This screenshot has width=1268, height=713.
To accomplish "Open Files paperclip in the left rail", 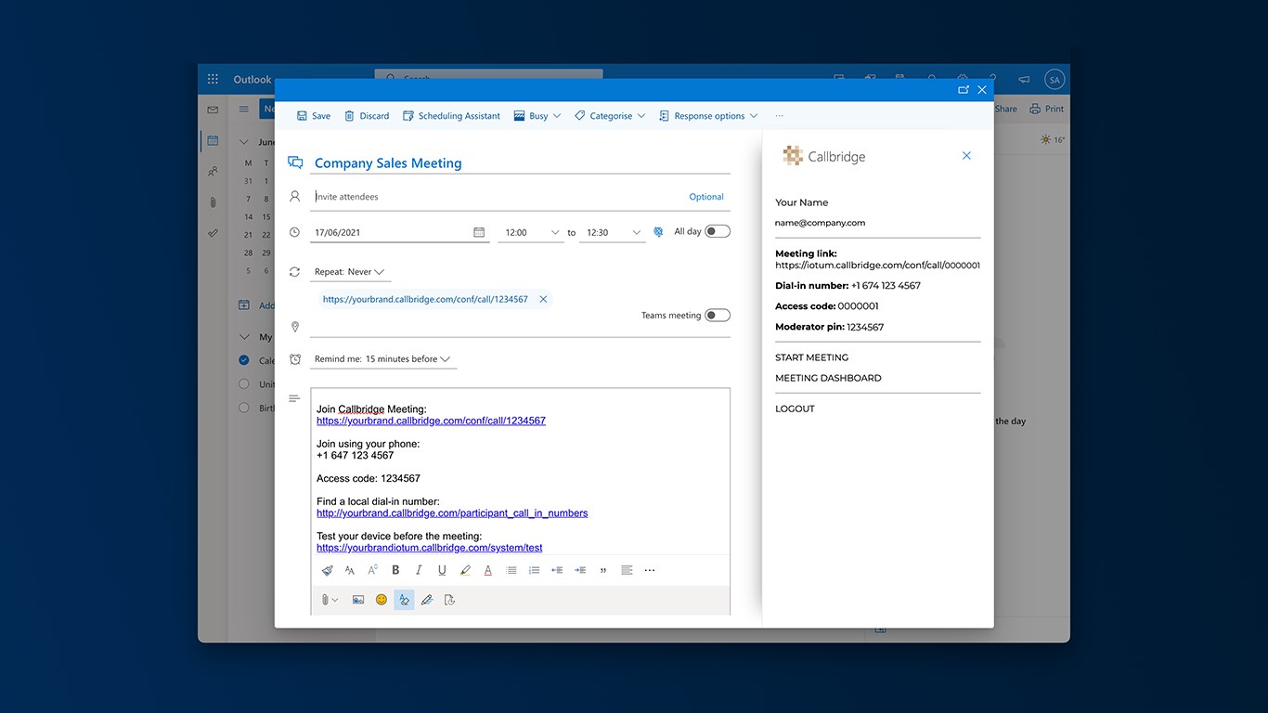I will click(213, 201).
